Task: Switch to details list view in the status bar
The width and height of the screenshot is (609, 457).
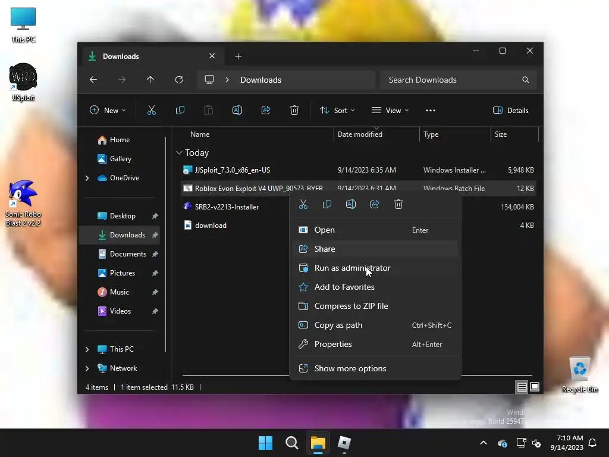Action: (522, 387)
